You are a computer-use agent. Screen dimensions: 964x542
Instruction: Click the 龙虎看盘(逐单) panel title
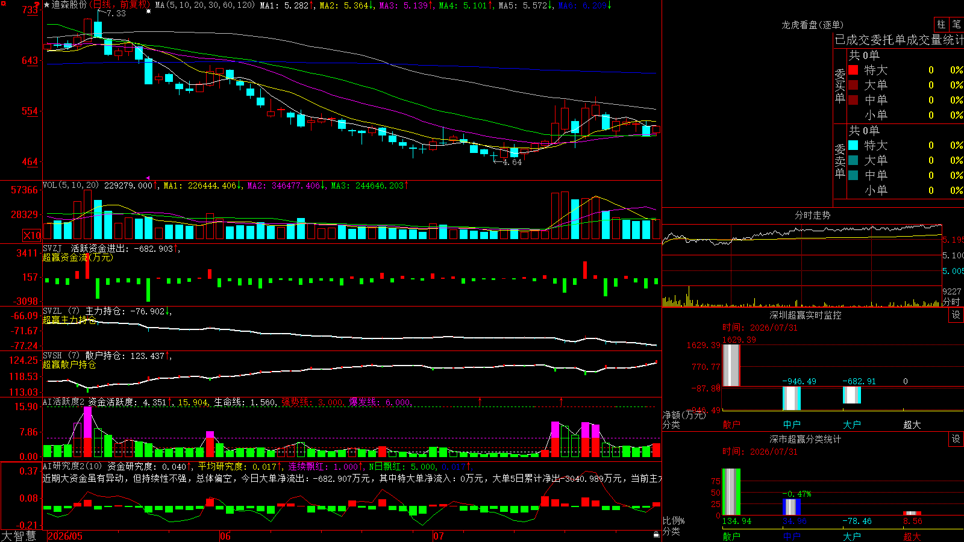click(x=812, y=25)
